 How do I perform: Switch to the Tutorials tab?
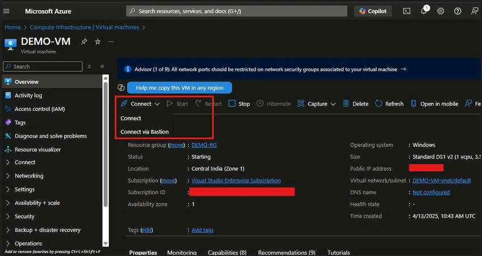click(339, 253)
